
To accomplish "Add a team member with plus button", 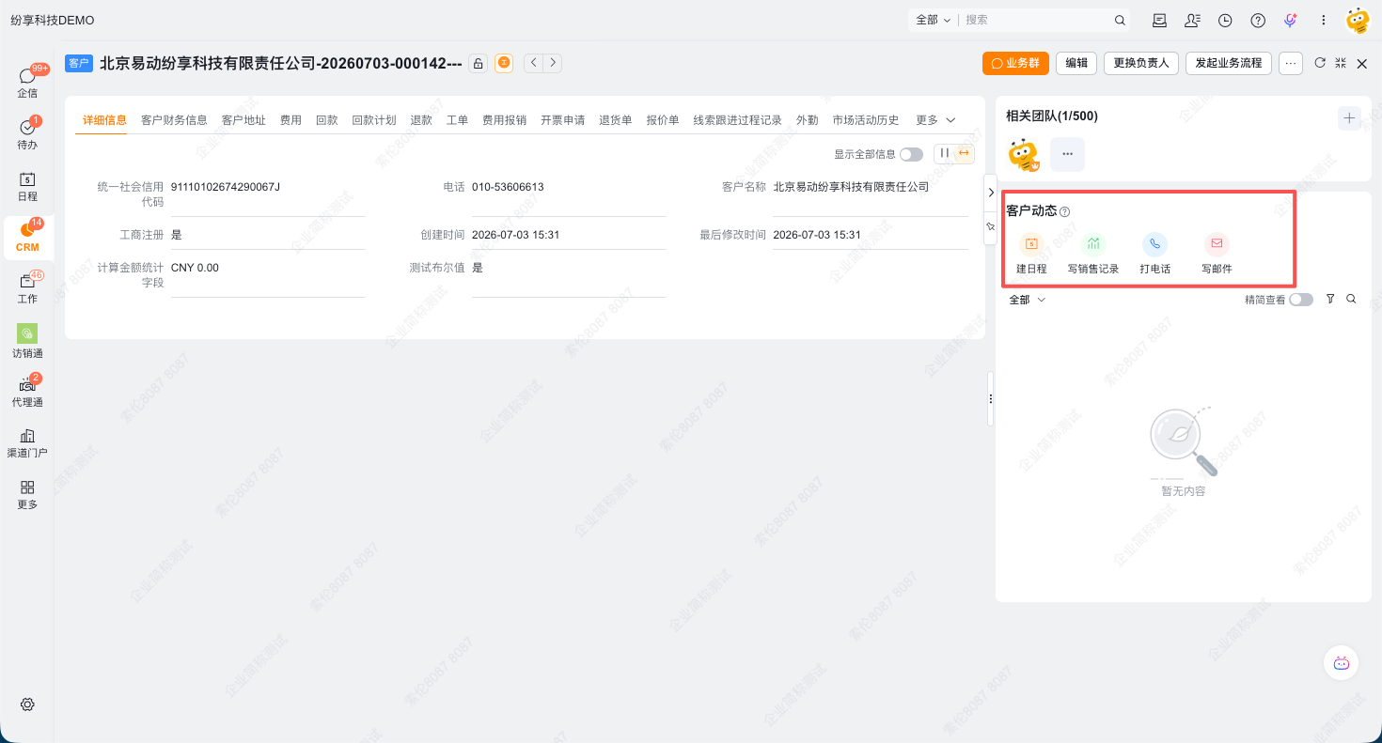I will click(x=1349, y=118).
